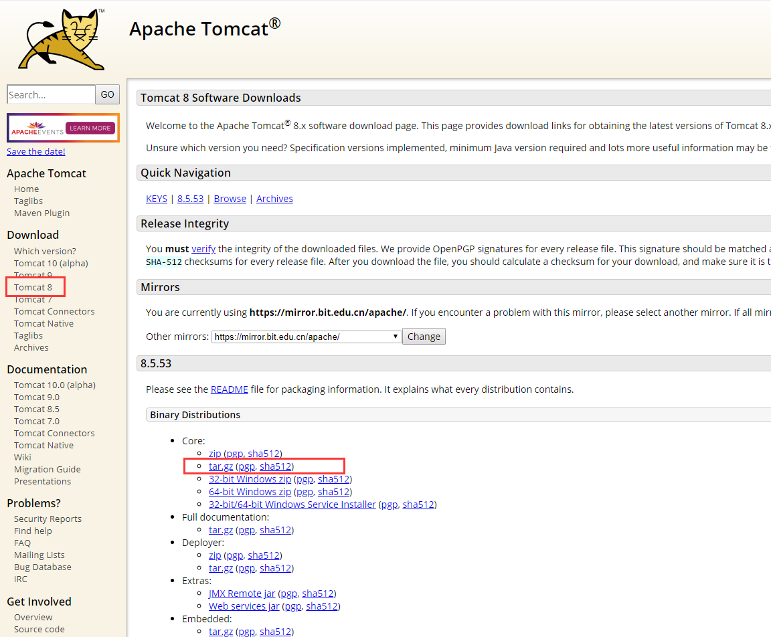The image size is (771, 637).
Task: Download JMX Remote jar
Action: click(x=242, y=594)
